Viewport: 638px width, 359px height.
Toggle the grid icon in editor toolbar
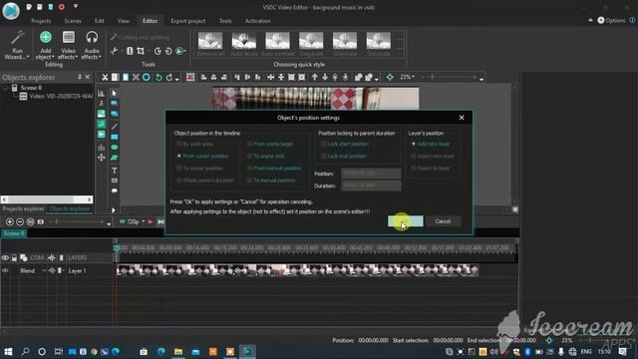coord(190,78)
